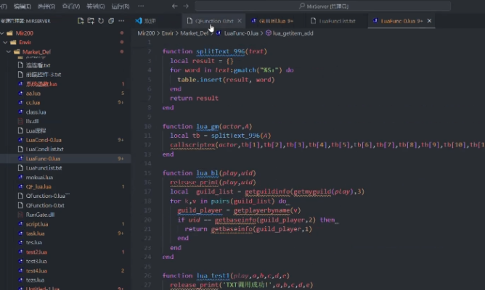The height and width of the screenshot is (290, 485).
Task: Open task.lua in the file explorer
Action: 36,233
